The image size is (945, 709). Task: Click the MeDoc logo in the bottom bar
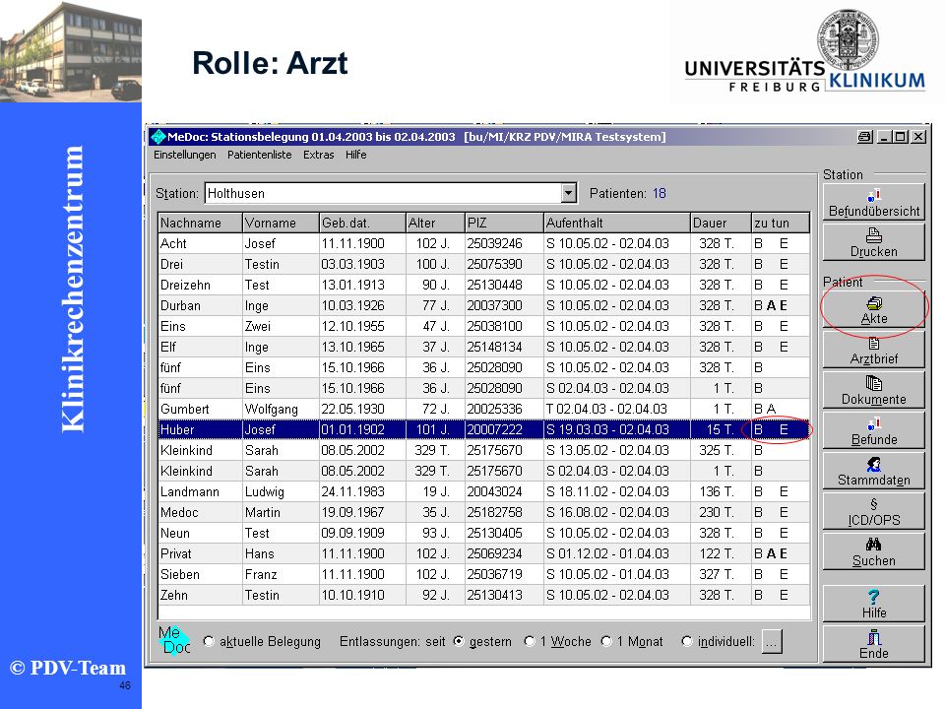175,640
